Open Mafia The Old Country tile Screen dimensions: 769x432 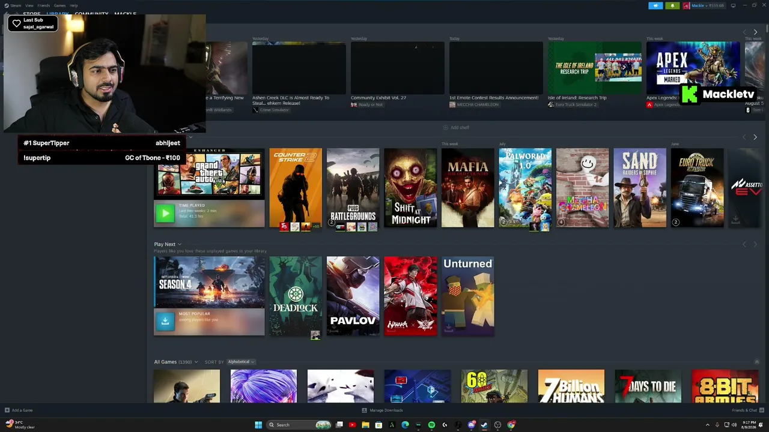(x=467, y=188)
